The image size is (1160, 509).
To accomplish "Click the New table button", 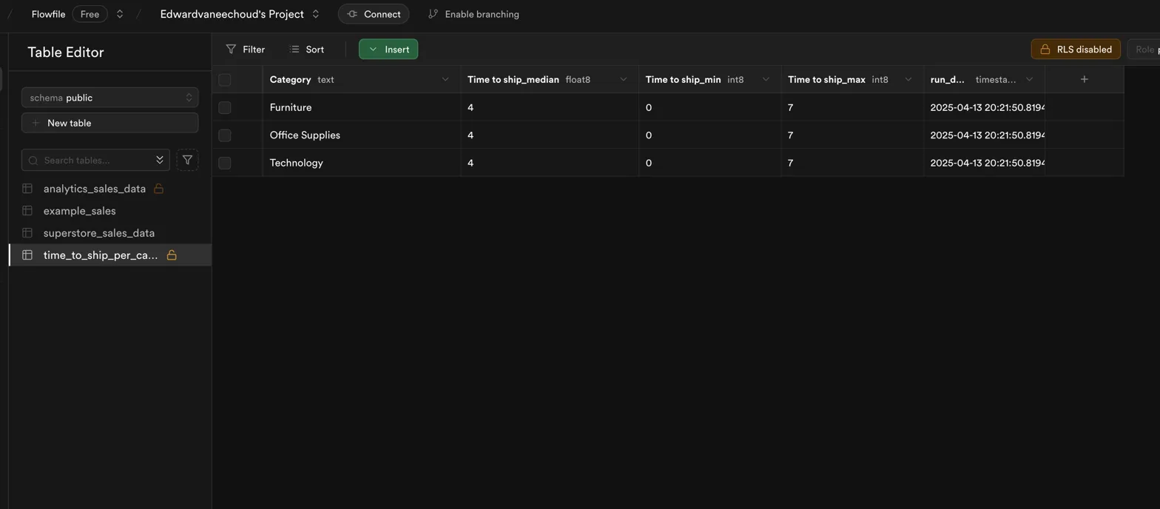I will [109, 123].
